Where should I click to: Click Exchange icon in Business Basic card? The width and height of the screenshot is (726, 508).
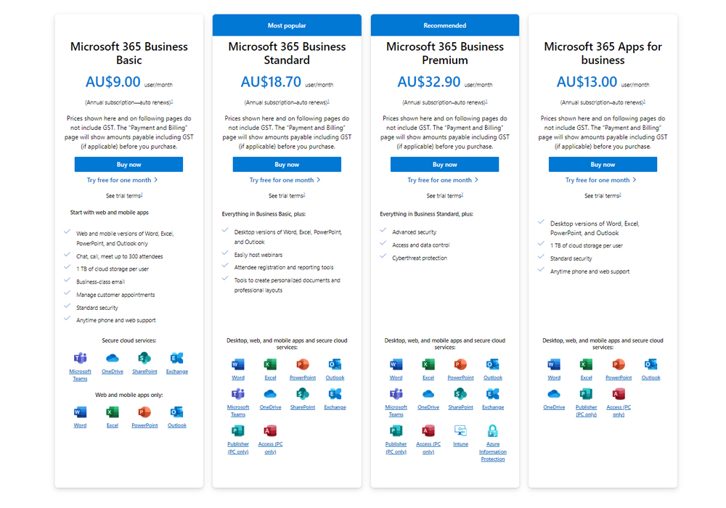(x=177, y=358)
